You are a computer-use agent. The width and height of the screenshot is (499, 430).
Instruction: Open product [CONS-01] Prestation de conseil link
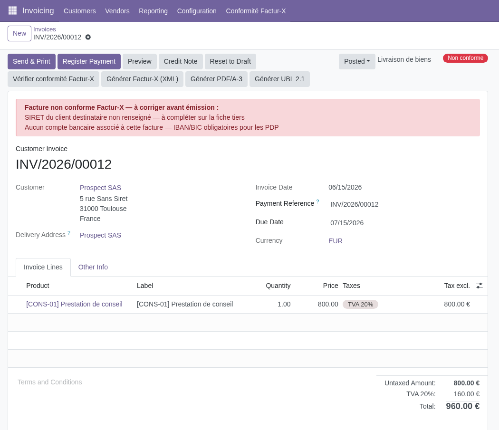pyautogui.click(x=74, y=304)
